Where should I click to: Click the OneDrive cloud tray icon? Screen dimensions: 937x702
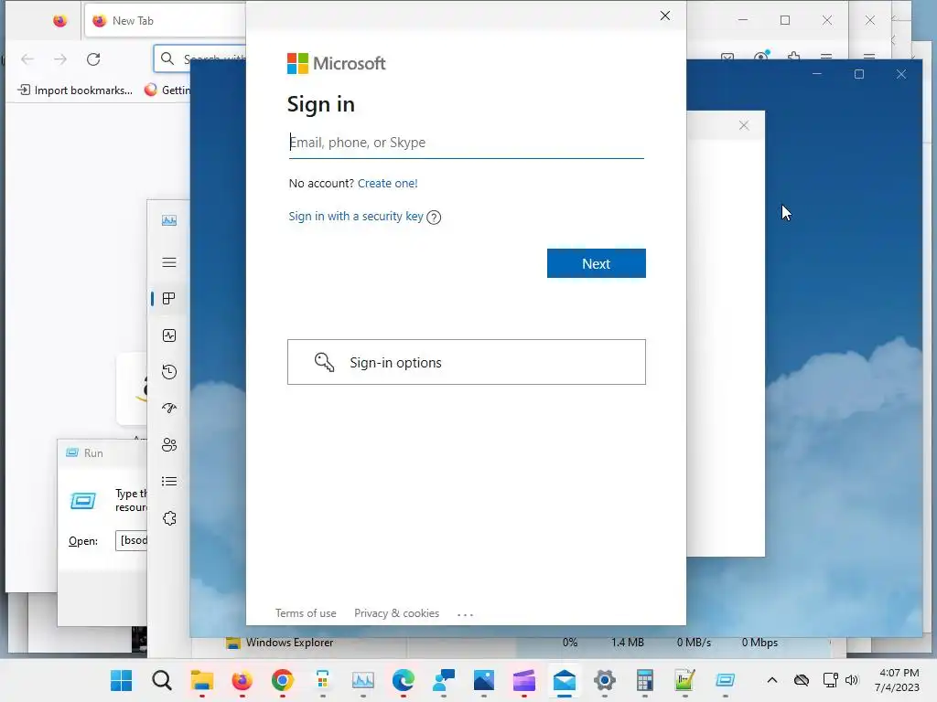[x=802, y=680]
